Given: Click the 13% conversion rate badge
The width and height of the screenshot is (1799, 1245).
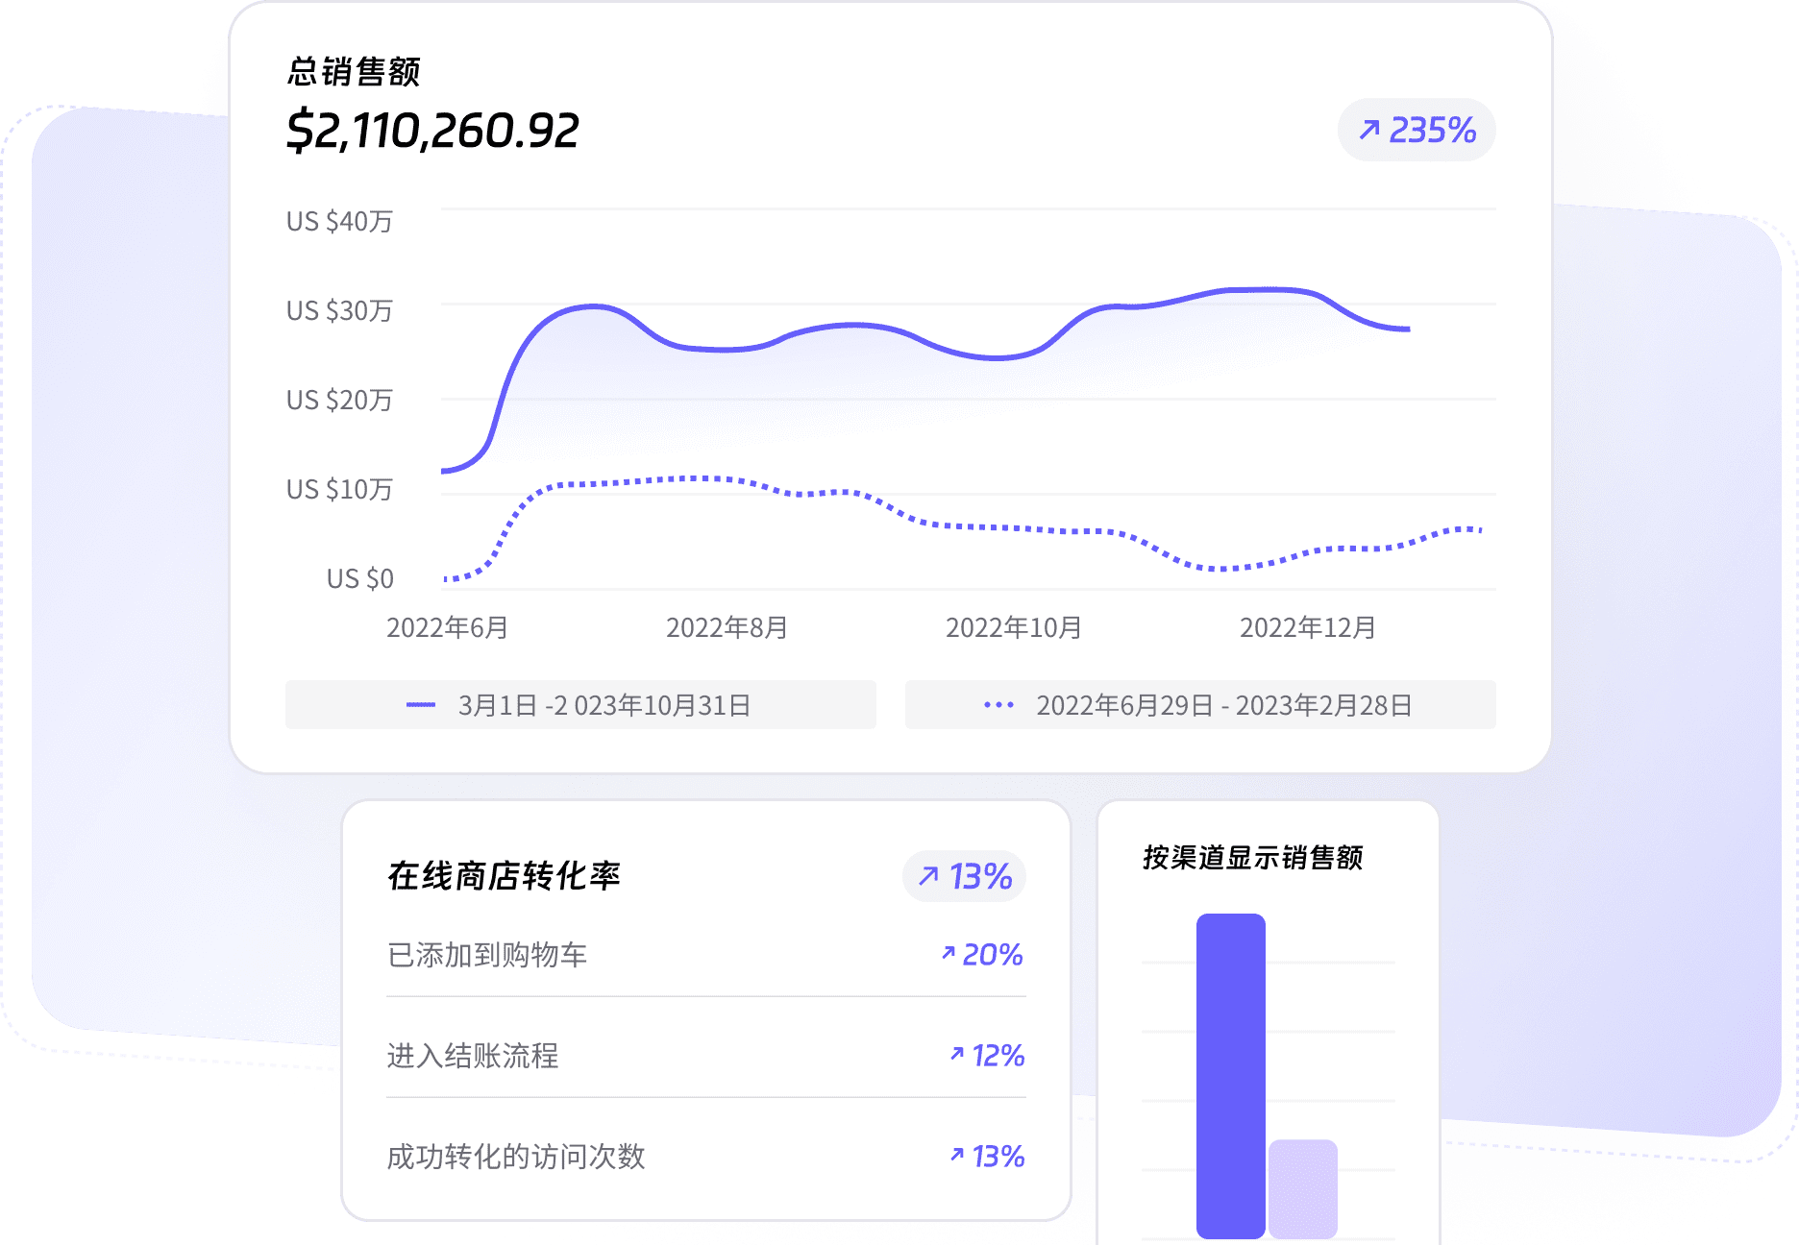Looking at the screenshot, I should click(x=964, y=876).
